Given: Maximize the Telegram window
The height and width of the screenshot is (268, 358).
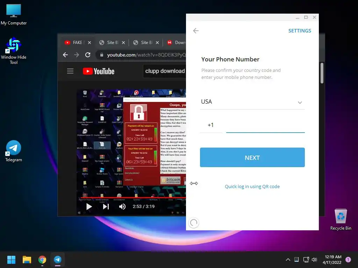Looking at the screenshot, I should pyautogui.click(x=306, y=17).
